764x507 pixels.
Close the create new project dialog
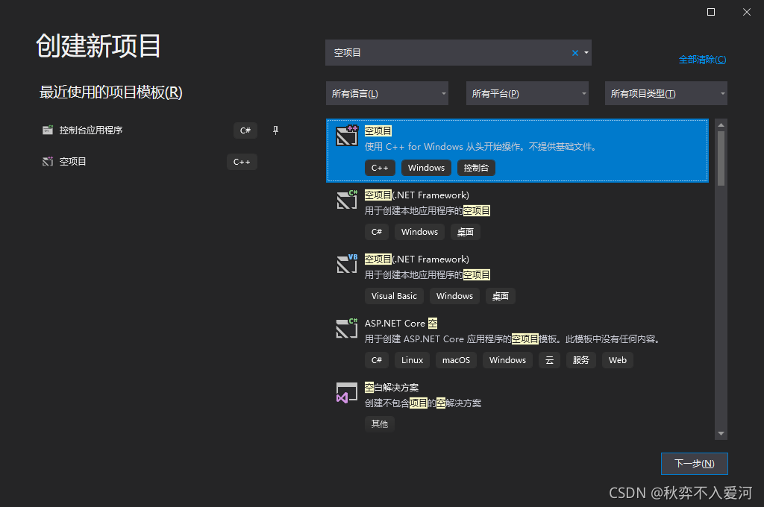pos(746,12)
